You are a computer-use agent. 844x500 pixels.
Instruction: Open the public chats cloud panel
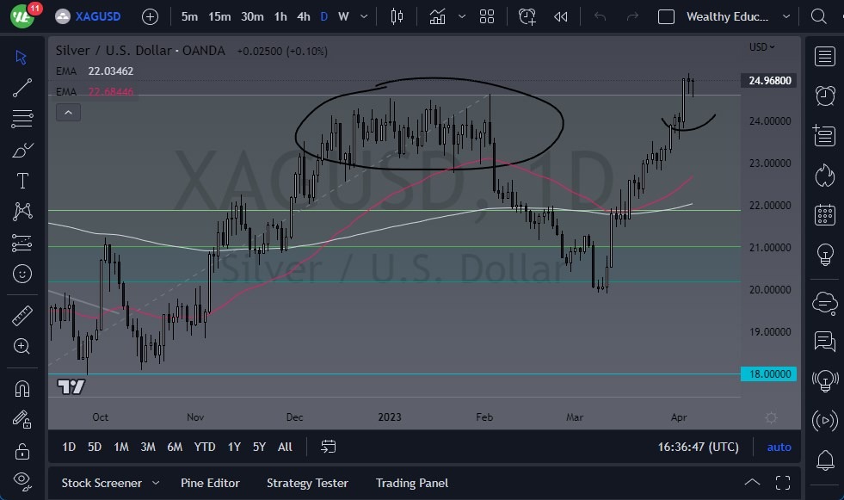click(x=824, y=303)
